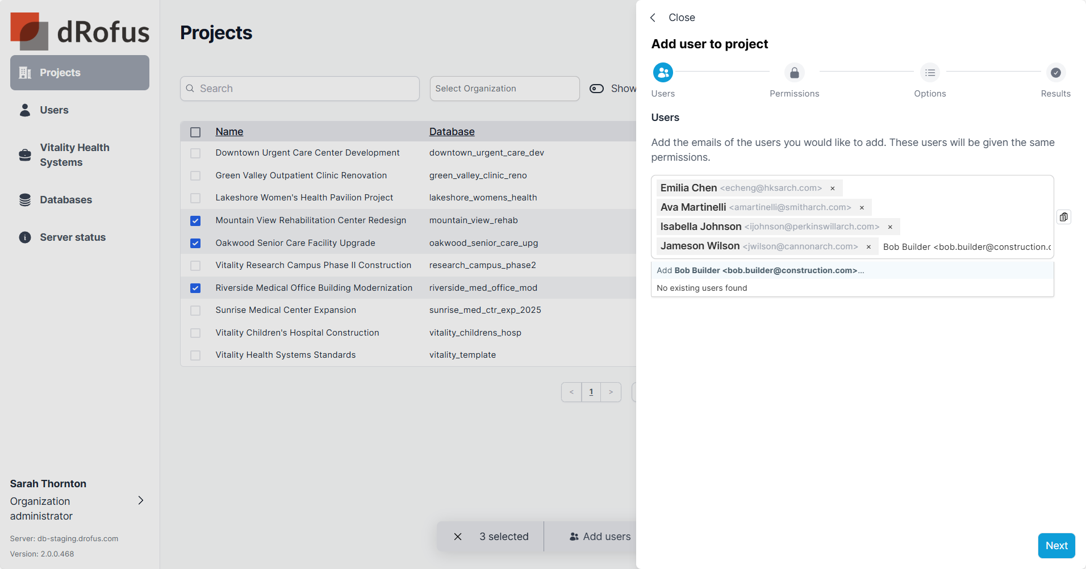Remove Jameson Wilson chip with its x
Viewport: 1086px width, 569px height.
tap(868, 246)
